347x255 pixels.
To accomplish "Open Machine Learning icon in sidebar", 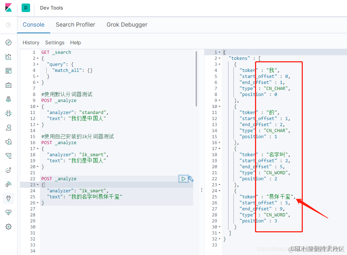I will tap(8, 113).
